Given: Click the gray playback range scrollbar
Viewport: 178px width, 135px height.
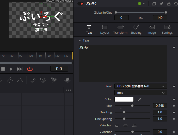Looking at the screenshot, I should pos(36,63).
